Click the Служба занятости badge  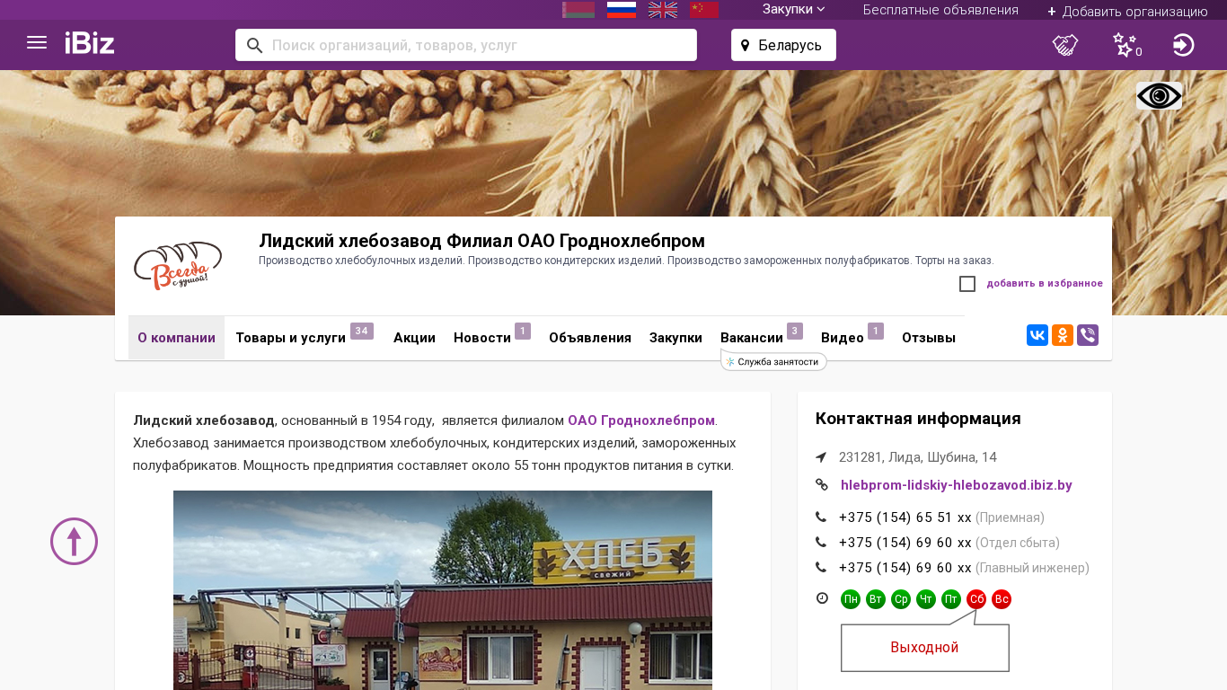click(773, 361)
